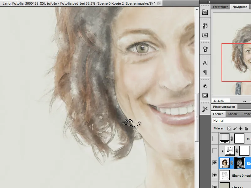The image size is (251, 188).
Task: Open the Masks panel icon in sidebar
Action: (x=205, y=95)
